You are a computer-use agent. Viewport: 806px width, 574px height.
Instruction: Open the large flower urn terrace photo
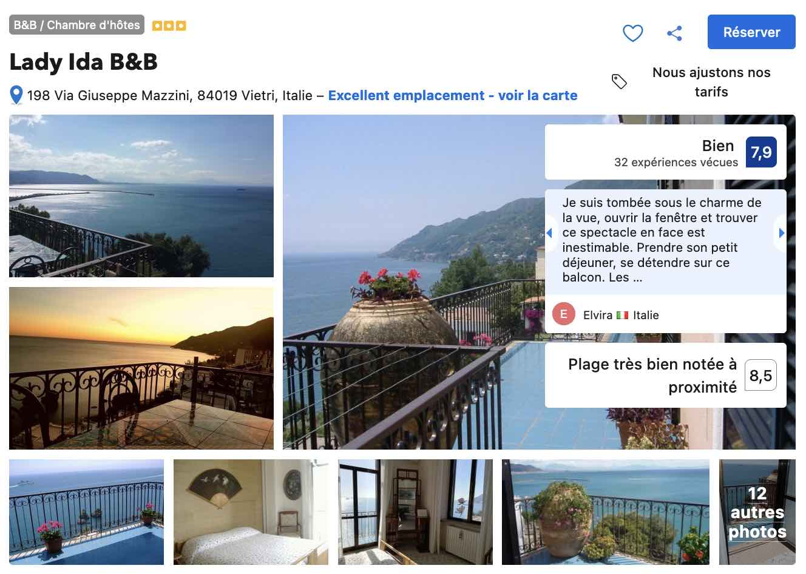click(414, 282)
